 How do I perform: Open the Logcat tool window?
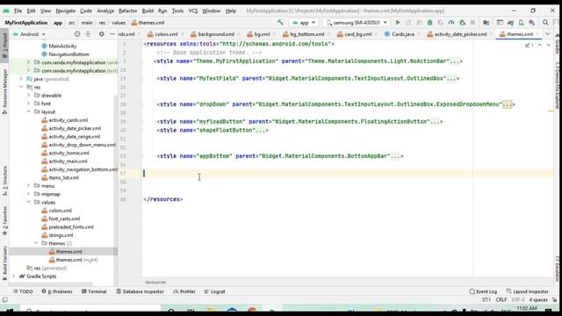point(214,291)
